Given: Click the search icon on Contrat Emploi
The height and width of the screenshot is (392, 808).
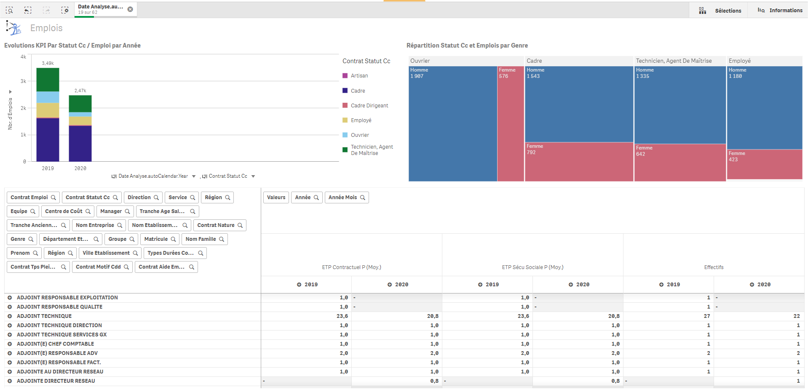Looking at the screenshot, I should [54, 197].
